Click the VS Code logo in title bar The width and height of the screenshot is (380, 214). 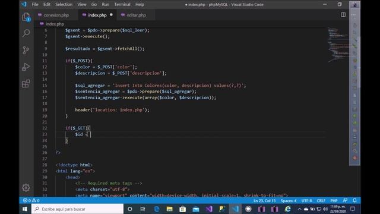pos(24,4)
